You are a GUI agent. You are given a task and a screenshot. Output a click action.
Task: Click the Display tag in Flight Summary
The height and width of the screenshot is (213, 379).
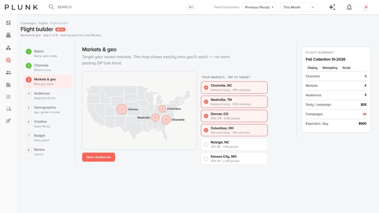(x=312, y=68)
